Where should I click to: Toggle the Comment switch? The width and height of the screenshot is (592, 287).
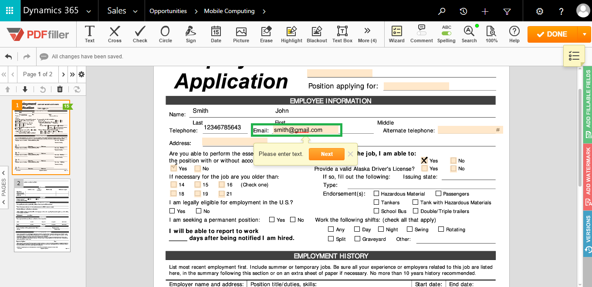tap(422, 34)
